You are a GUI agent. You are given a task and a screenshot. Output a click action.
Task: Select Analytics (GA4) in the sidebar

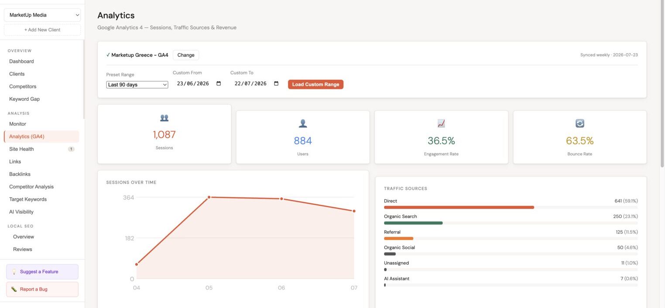tap(41, 137)
